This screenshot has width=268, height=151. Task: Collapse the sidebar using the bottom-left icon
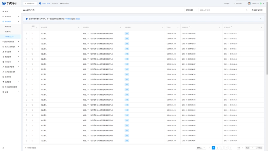click(3, 148)
